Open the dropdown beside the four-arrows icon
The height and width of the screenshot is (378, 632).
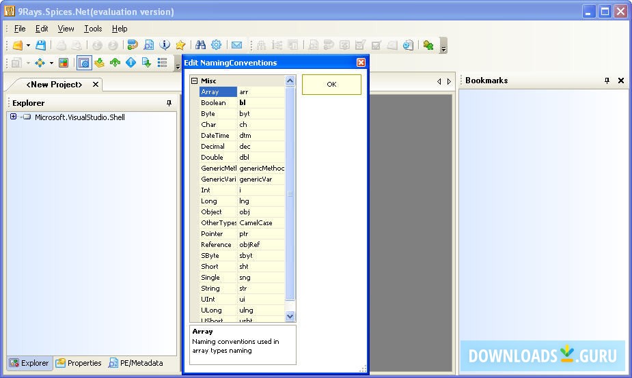click(51, 63)
